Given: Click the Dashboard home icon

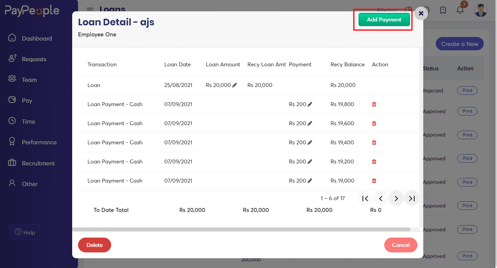Looking at the screenshot, I should click(x=12, y=38).
